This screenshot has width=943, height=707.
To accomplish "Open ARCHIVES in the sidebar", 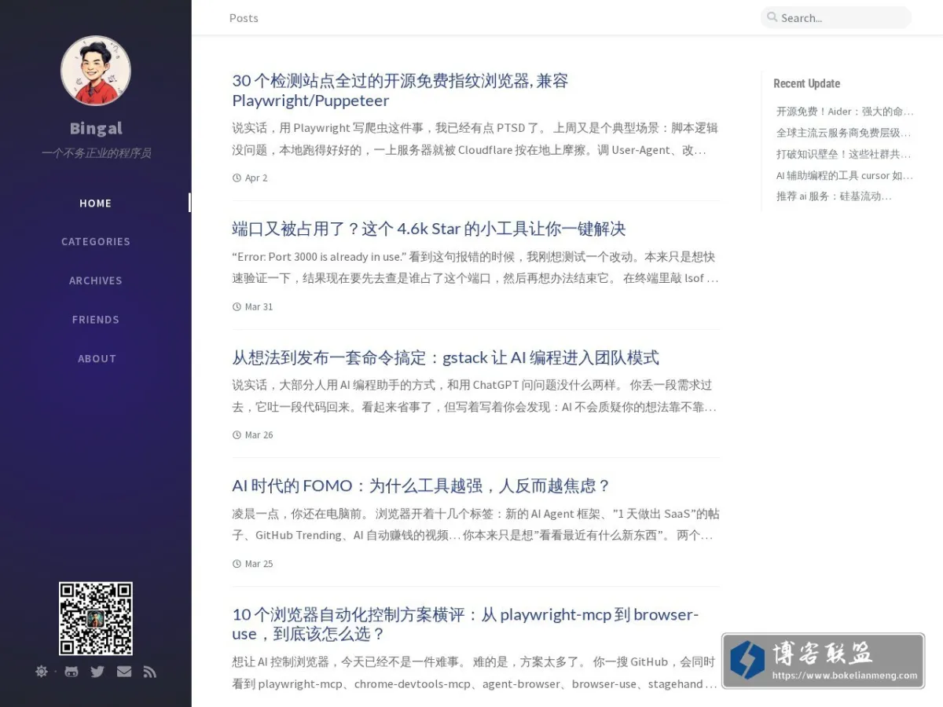I will tap(96, 280).
